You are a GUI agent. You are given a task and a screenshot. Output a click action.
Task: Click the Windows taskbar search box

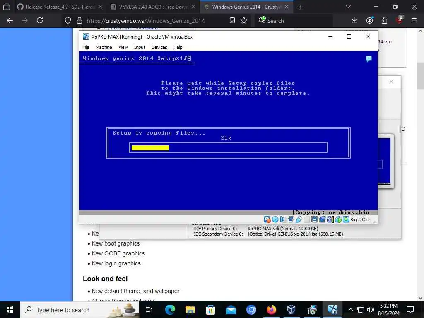pyautogui.click(x=80, y=310)
